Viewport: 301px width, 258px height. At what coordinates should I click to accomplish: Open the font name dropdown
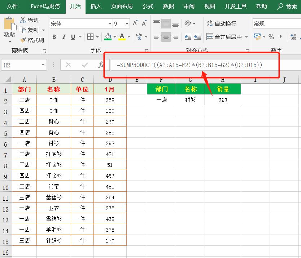click(x=110, y=23)
